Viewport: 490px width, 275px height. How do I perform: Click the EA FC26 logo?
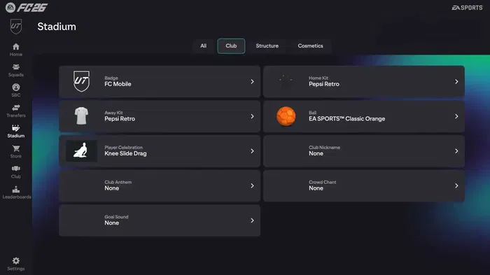(x=27, y=8)
